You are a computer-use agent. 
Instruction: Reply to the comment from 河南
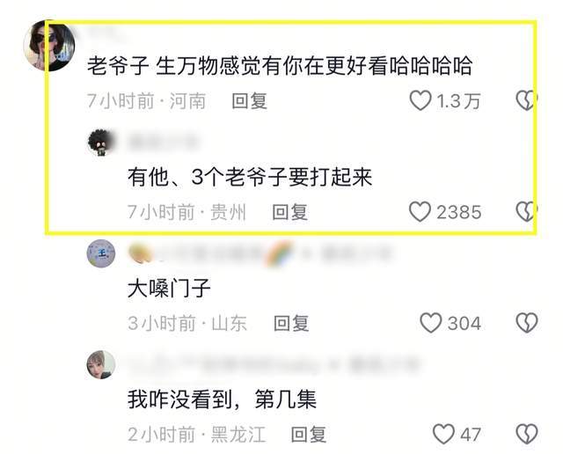point(250,101)
